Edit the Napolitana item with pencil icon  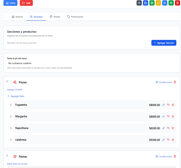(164, 128)
